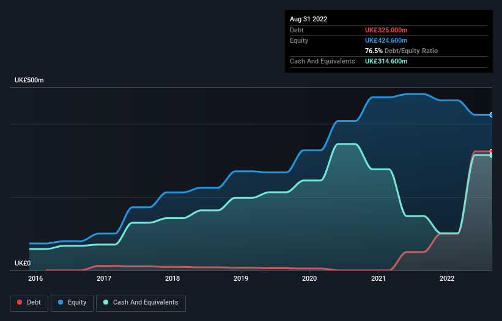Toggle the Equity series legend button
This screenshot has width=502, height=321.
(72, 303)
